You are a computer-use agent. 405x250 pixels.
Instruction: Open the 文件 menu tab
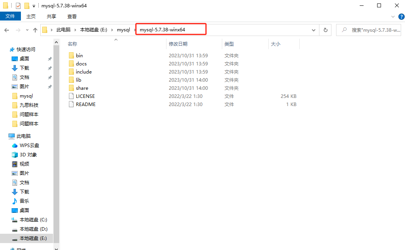[10, 16]
